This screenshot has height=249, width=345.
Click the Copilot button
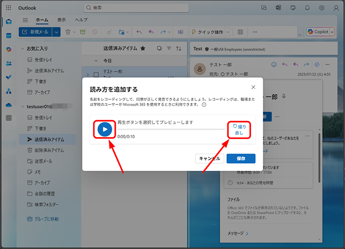pyautogui.click(x=318, y=32)
